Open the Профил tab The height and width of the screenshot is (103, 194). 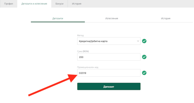[x=9, y=4]
